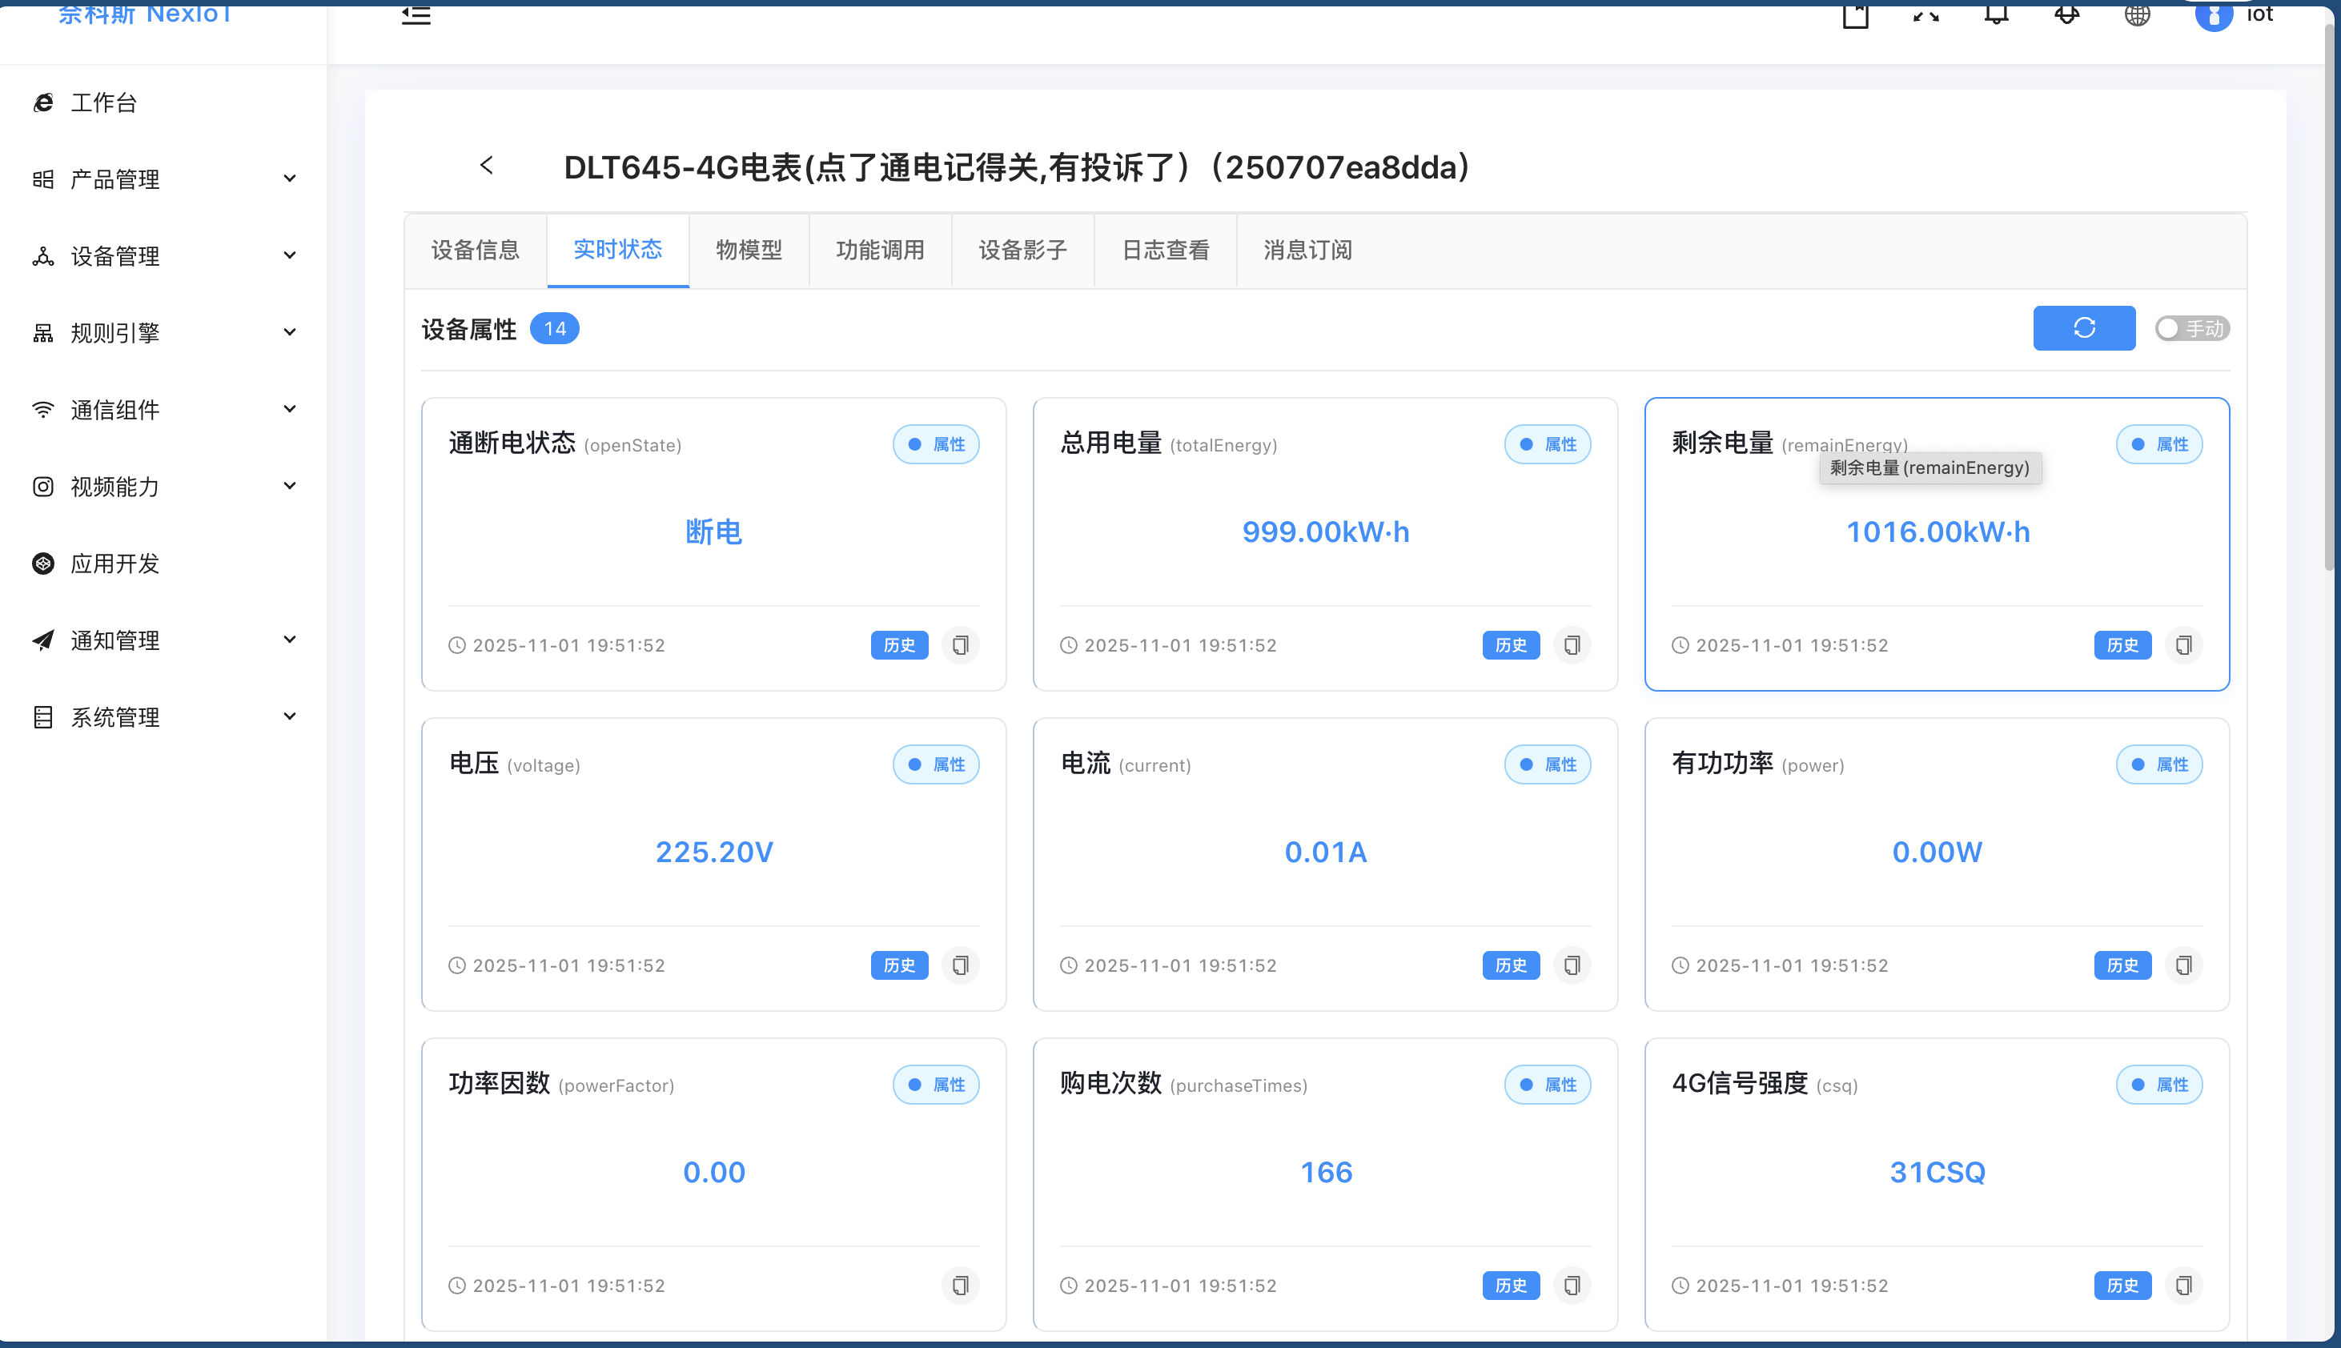Click the 属性 badge on 总用电量 card

pyautogui.click(x=1547, y=443)
